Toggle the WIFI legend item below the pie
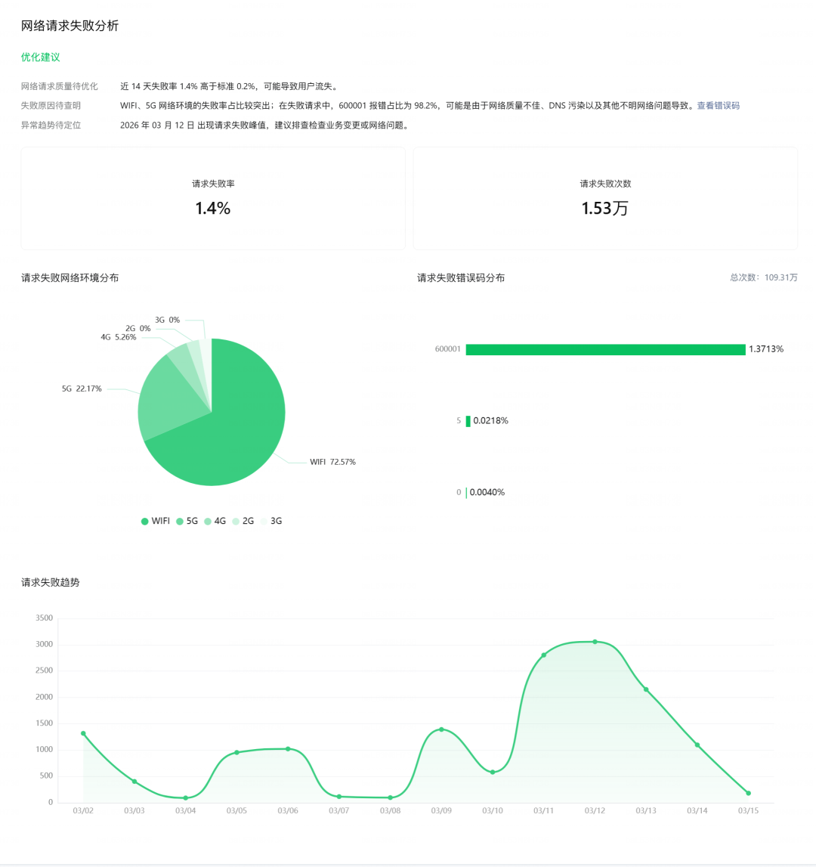Viewport: 816px width, 867px height. 156,521
